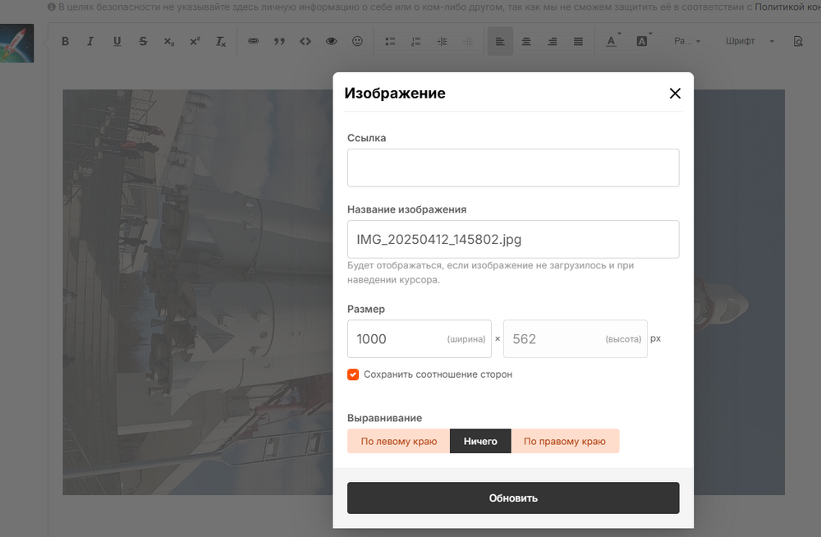Viewport: 821px width, 537px height.
Task: Toggle the spoiler eye icon
Action: [x=332, y=41]
